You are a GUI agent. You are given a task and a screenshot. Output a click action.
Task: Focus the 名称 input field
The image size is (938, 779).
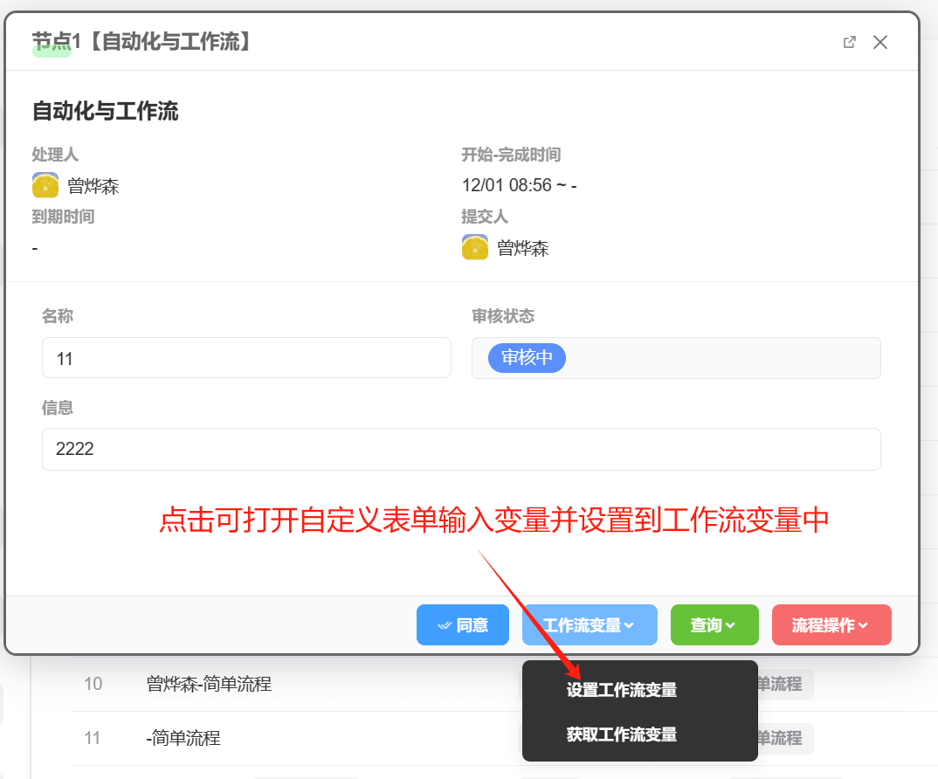pos(246,358)
